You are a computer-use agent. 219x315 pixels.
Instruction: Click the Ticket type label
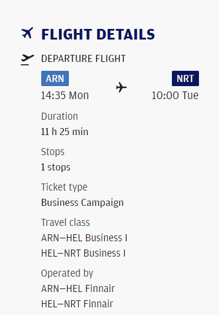coord(64,187)
